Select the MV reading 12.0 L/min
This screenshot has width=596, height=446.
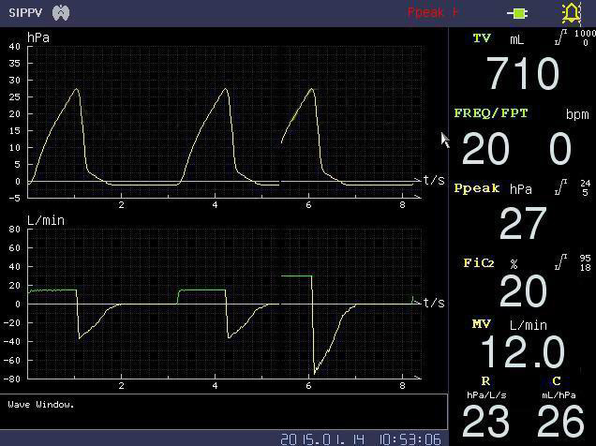tap(522, 353)
